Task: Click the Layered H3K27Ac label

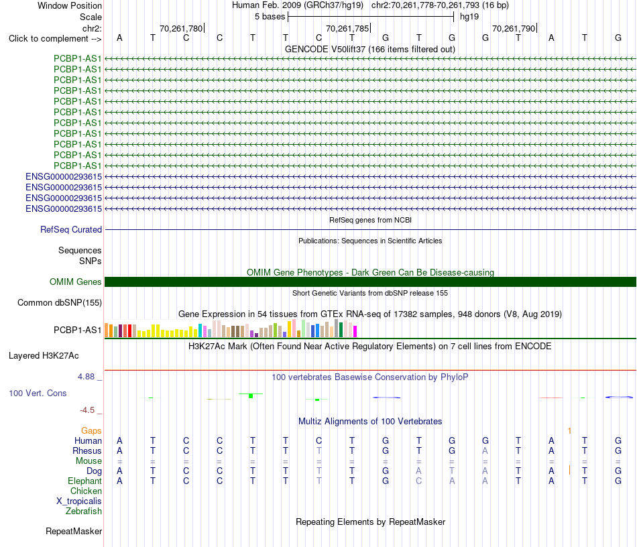Action: tap(44, 356)
